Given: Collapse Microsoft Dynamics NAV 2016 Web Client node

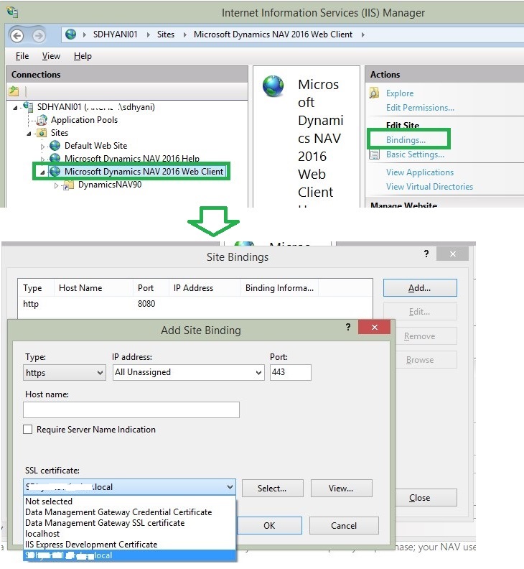Looking at the screenshot, I should [42, 172].
